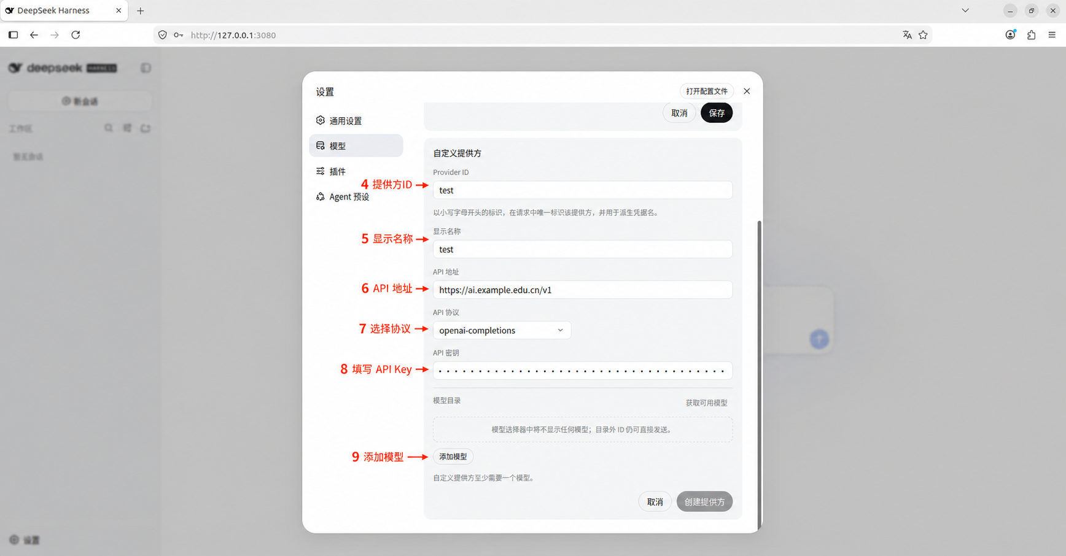The width and height of the screenshot is (1066, 556).
Task: Bookmark this page with star icon
Action: click(x=923, y=35)
